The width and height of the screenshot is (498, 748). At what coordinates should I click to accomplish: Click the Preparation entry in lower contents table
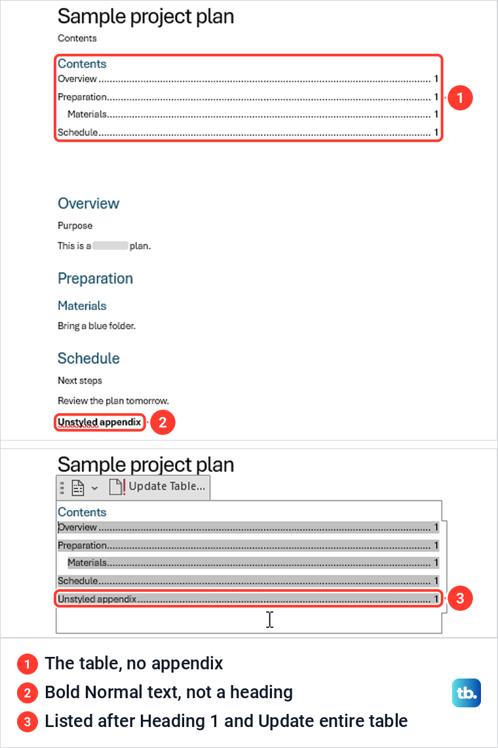[x=248, y=545]
